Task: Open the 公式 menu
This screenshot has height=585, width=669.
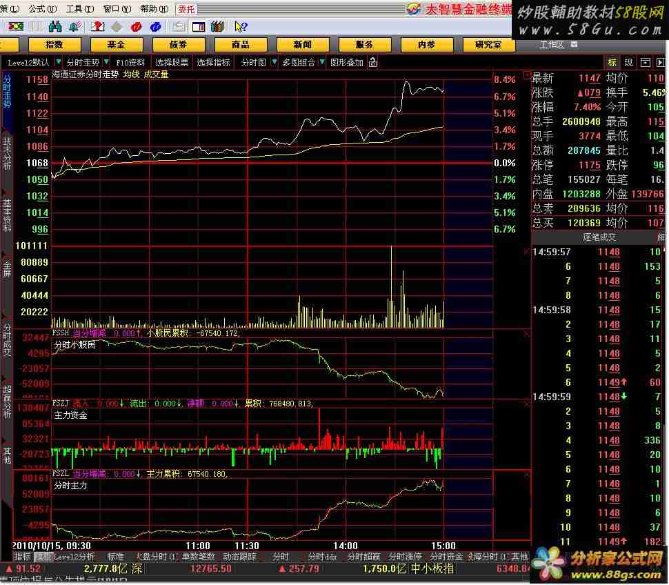Action: coord(42,8)
